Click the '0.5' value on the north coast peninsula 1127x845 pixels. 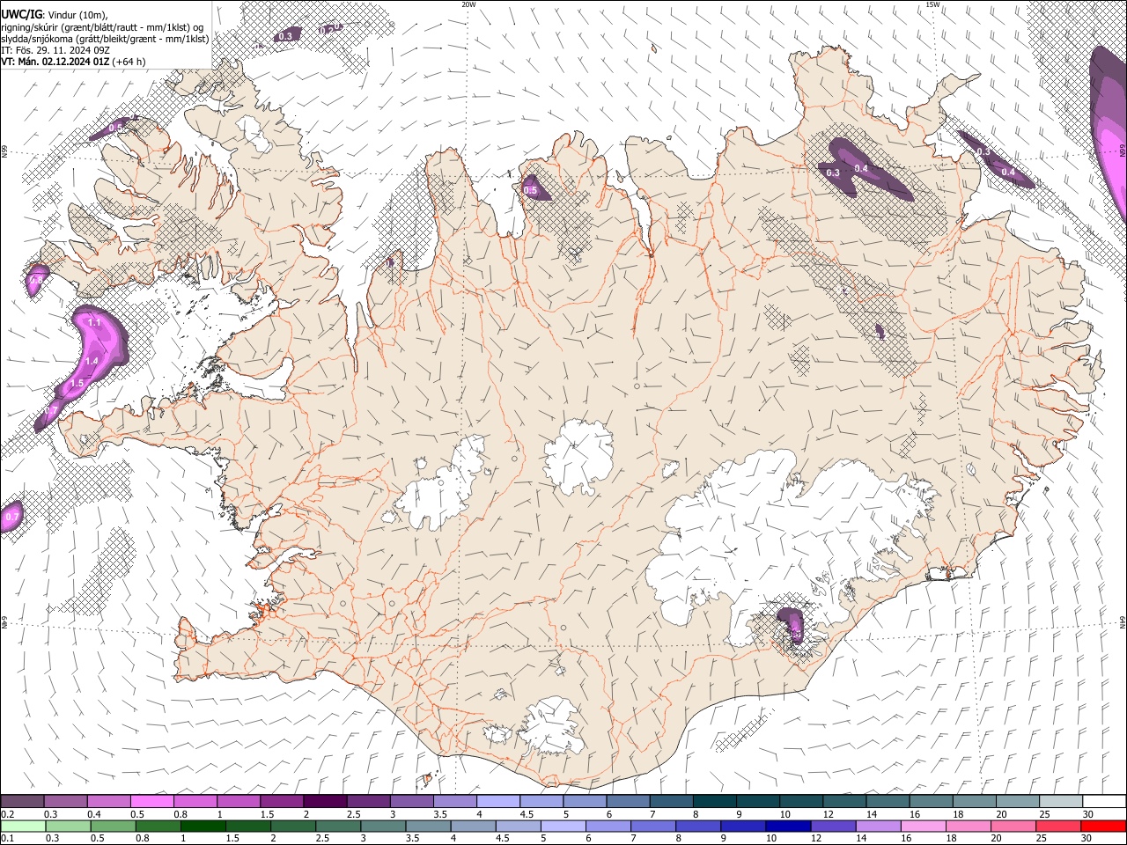[x=530, y=190]
